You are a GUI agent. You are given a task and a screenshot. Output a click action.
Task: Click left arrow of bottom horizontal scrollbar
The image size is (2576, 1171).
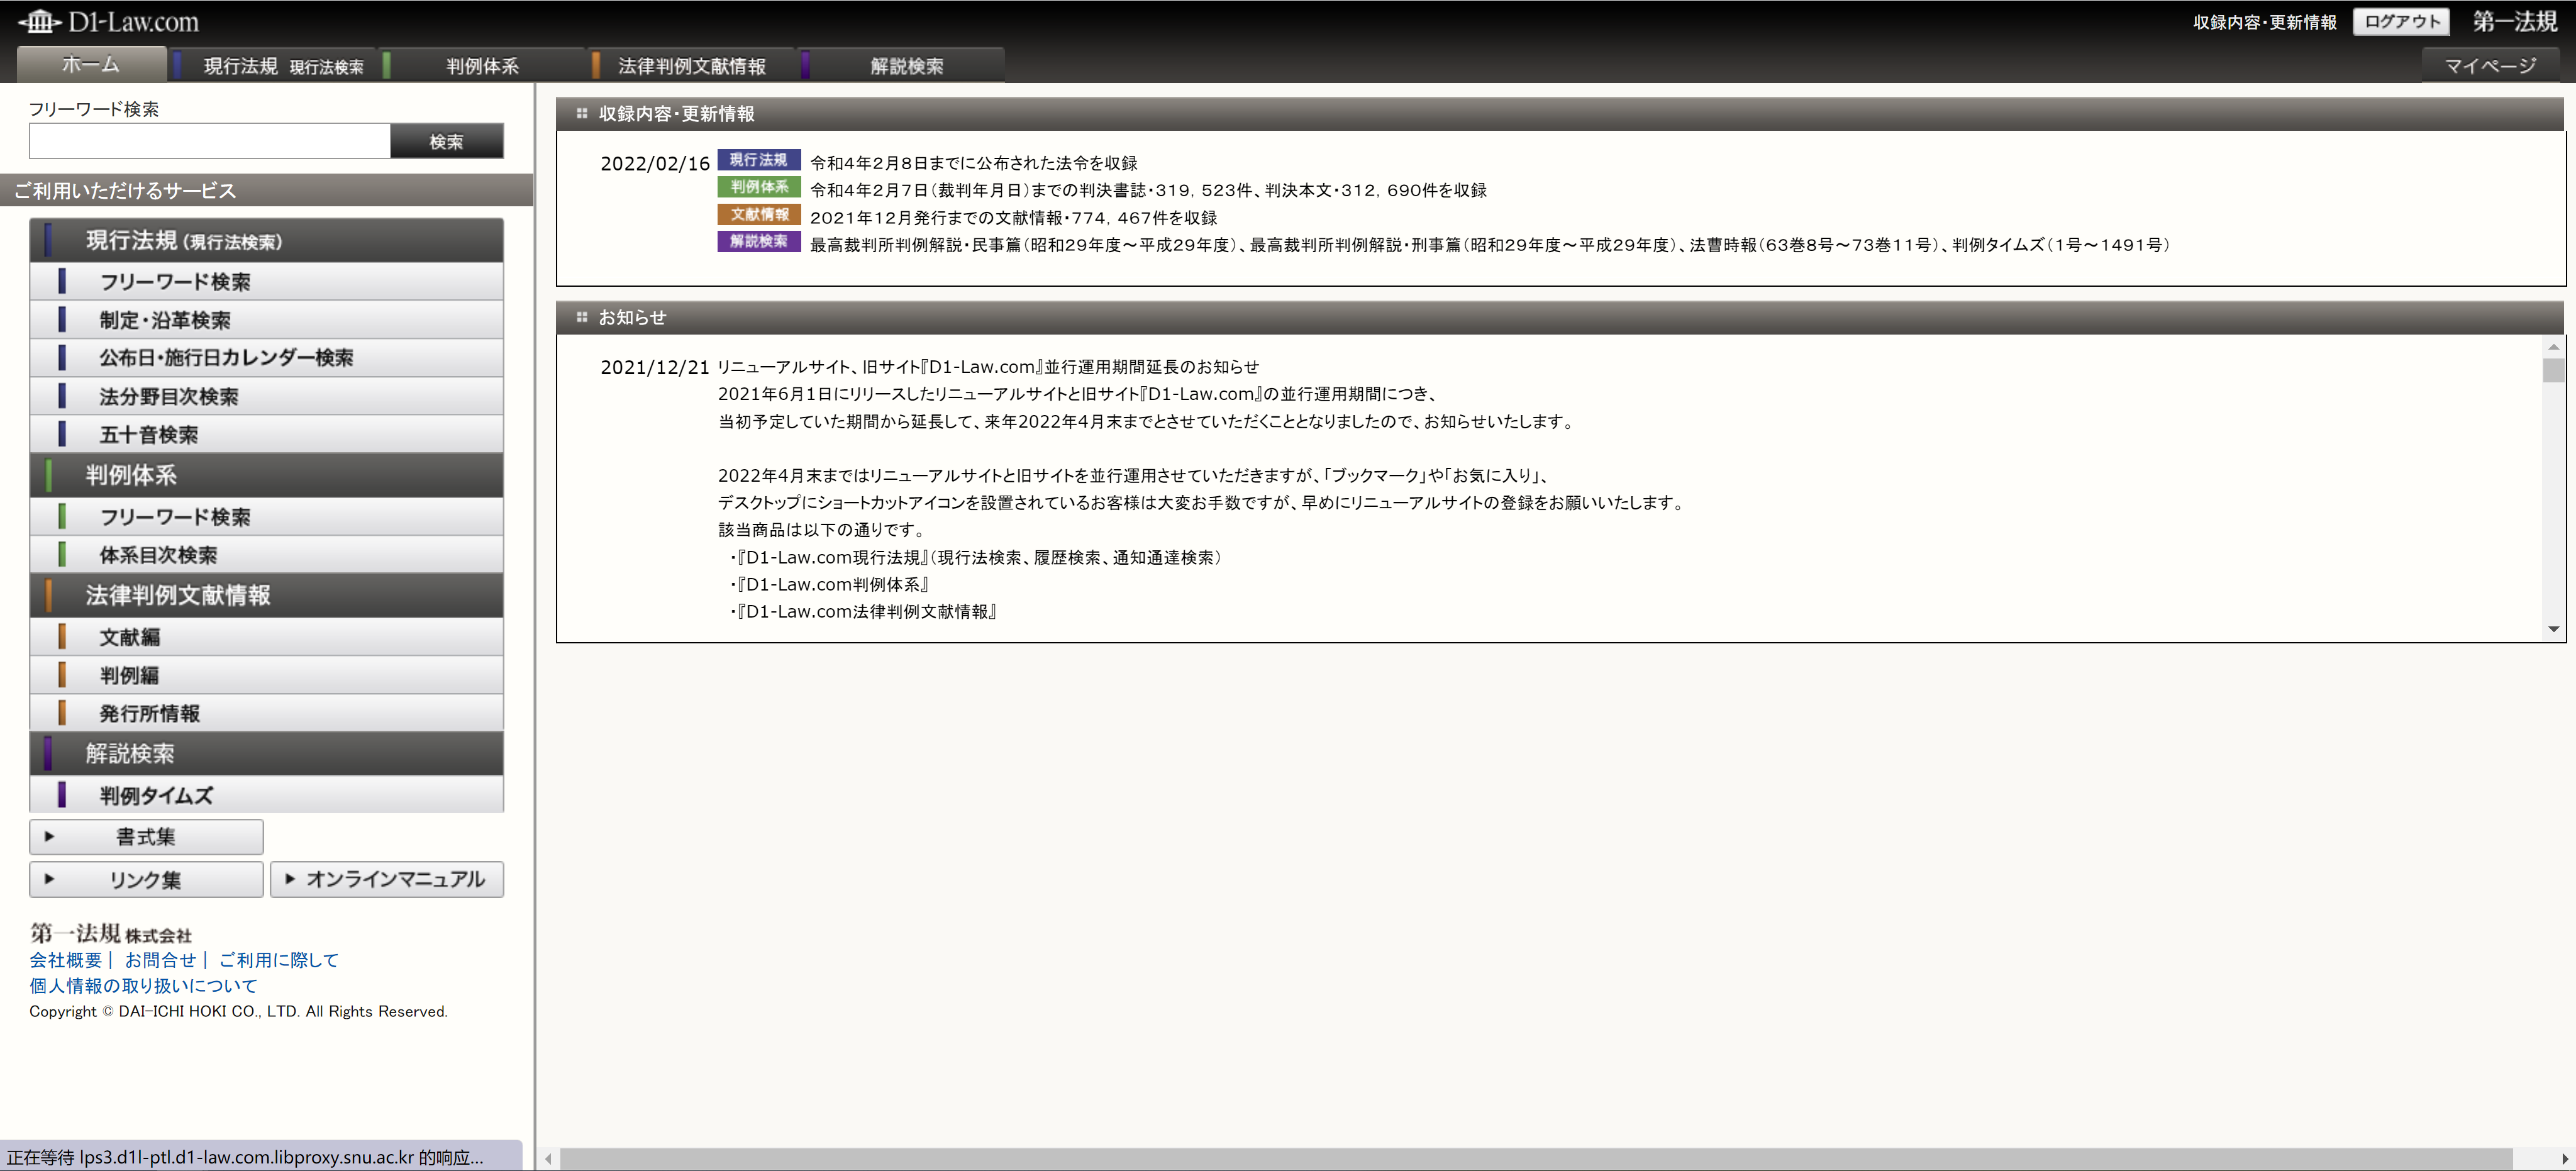548,1159
